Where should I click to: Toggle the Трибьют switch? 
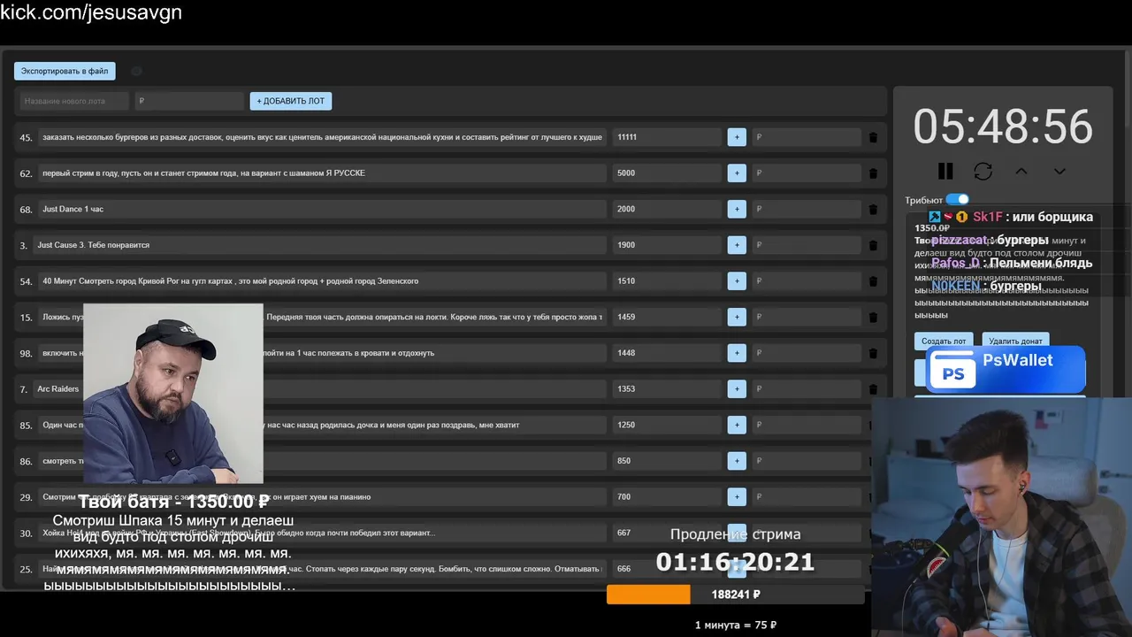pyautogui.click(x=957, y=200)
